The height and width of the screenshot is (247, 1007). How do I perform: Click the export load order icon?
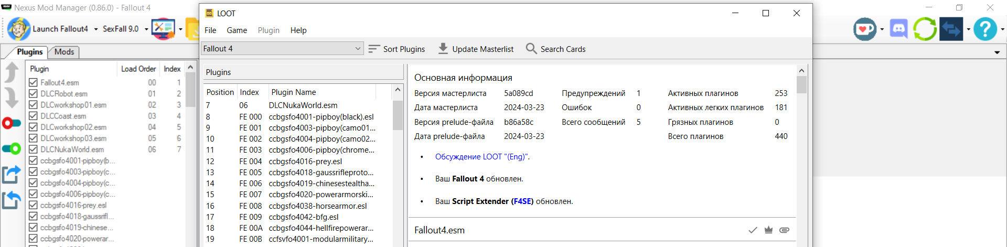(x=12, y=174)
